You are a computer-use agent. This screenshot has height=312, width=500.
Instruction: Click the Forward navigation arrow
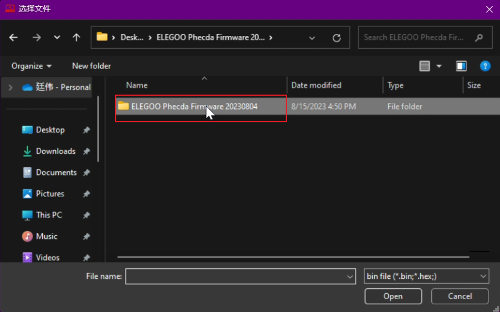tap(37, 38)
